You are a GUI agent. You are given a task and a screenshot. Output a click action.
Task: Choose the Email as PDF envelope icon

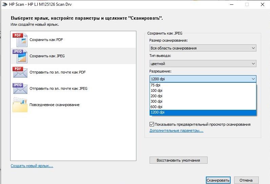coord(20,72)
